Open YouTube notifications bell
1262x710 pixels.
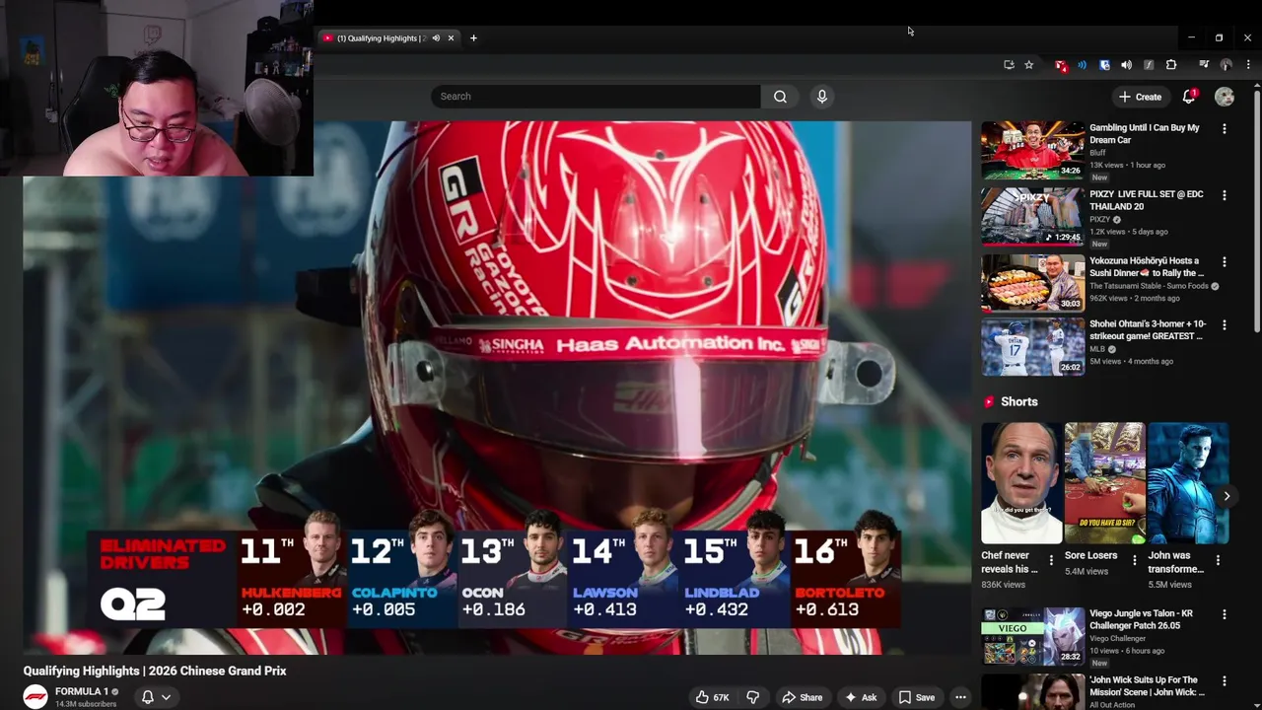click(x=1189, y=97)
